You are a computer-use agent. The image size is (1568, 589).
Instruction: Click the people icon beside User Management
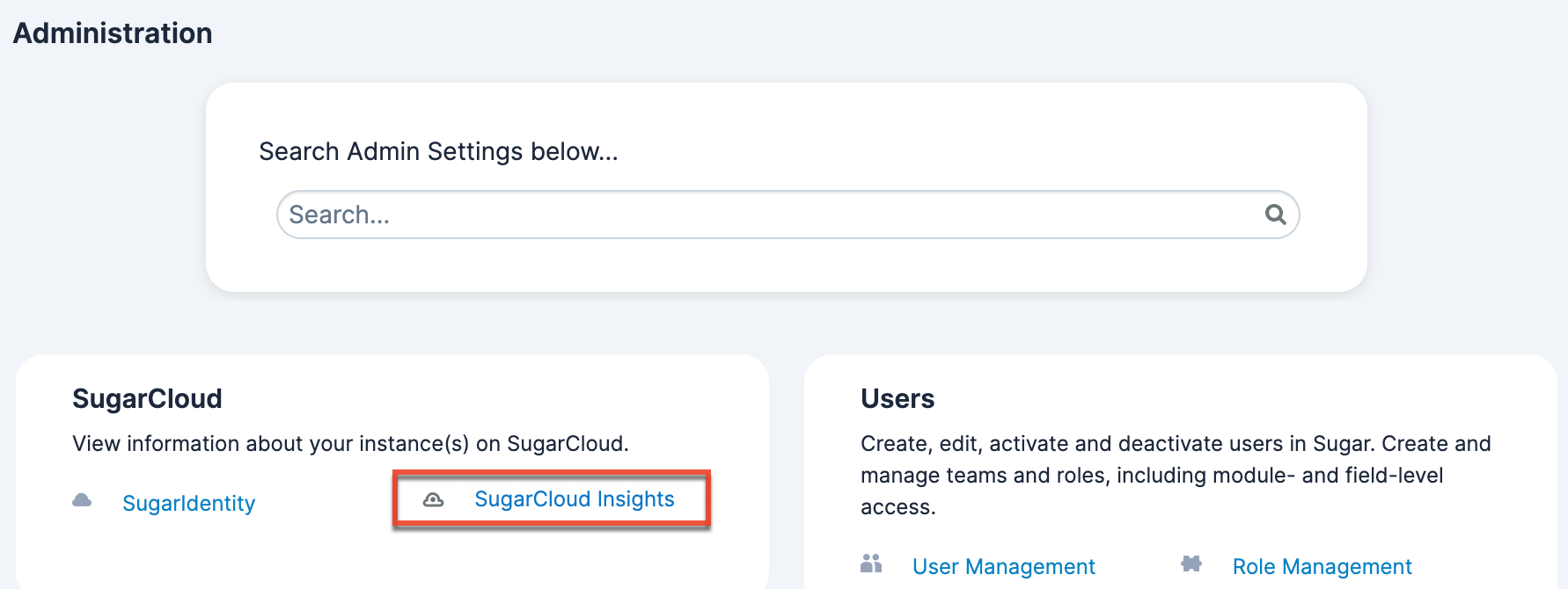coord(871,564)
